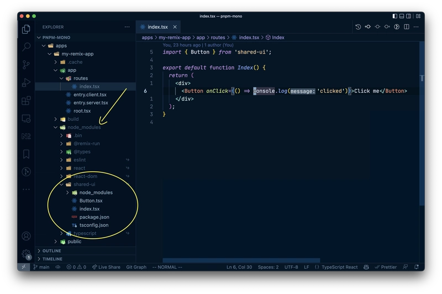Viewport: 442px width, 294px height.
Task: Click Live Share in status bar
Action: 106,267
